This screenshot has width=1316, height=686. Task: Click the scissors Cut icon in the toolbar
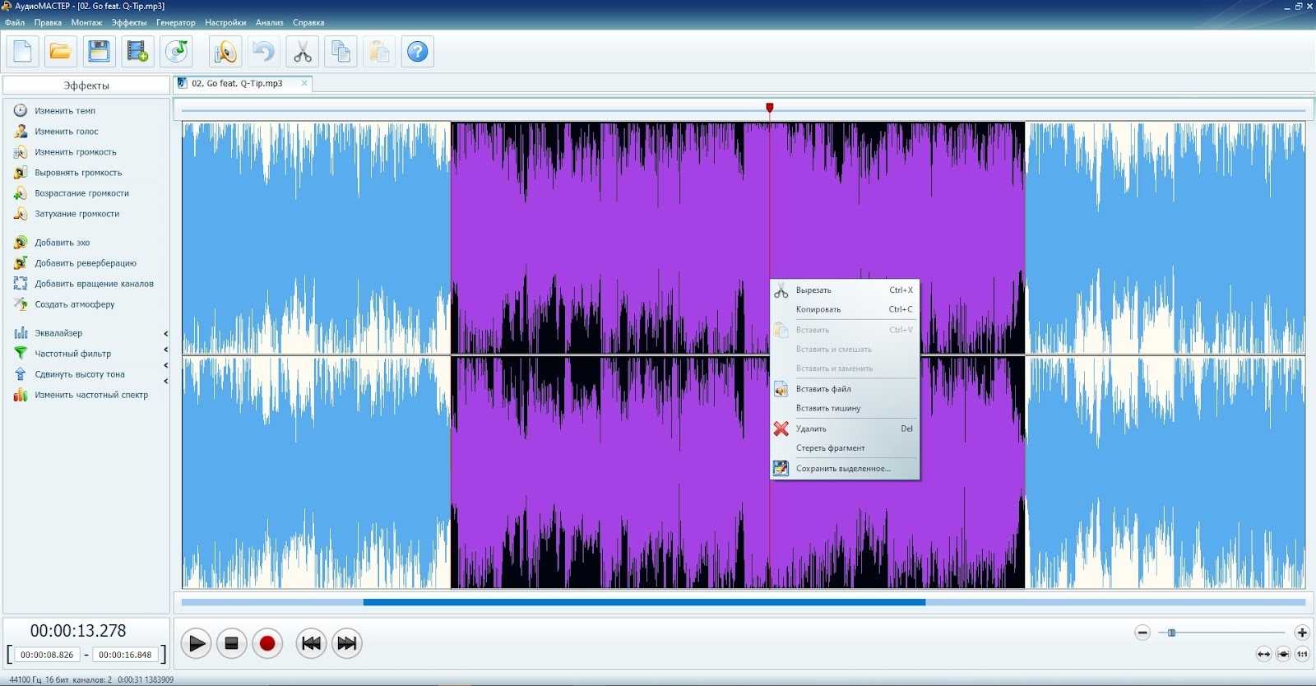pos(302,52)
